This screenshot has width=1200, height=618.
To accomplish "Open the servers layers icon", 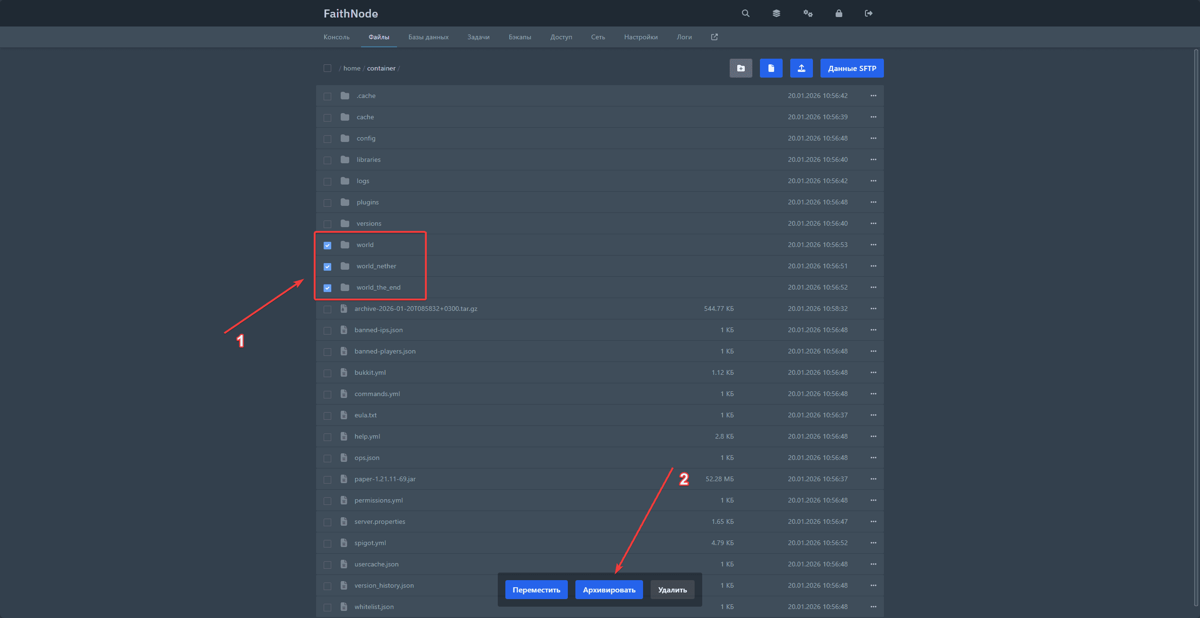I will [776, 13].
